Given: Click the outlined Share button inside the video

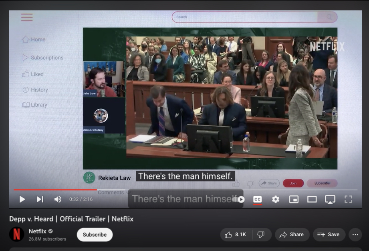Looking at the screenshot, I should point(269,183).
